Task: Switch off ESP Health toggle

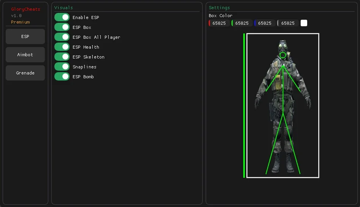Action: [x=62, y=47]
